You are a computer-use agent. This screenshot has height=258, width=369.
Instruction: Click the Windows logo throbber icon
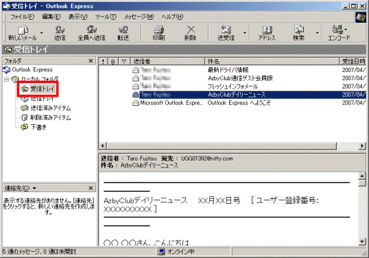click(x=361, y=17)
